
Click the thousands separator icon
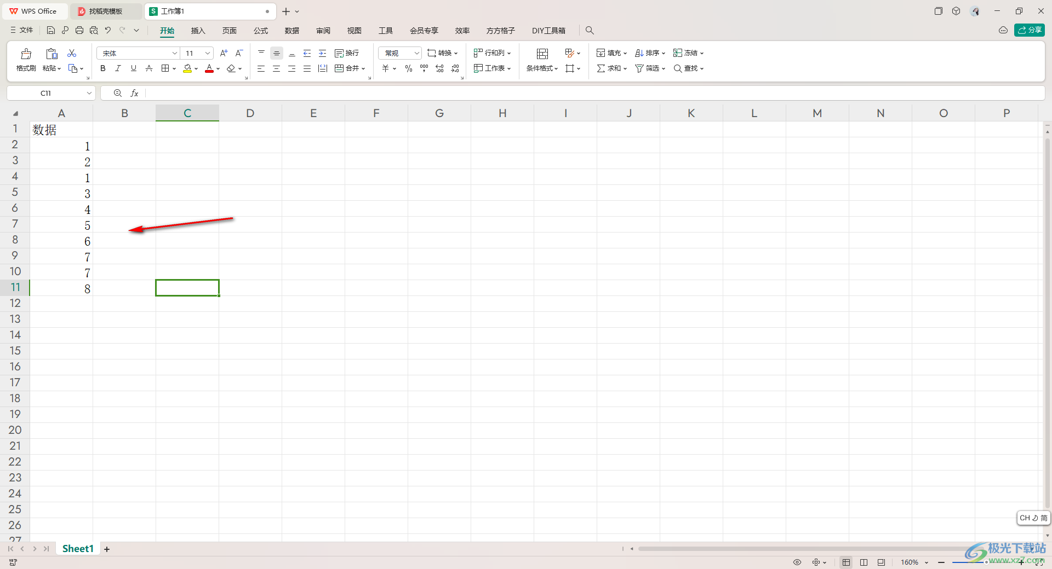(x=424, y=68)
